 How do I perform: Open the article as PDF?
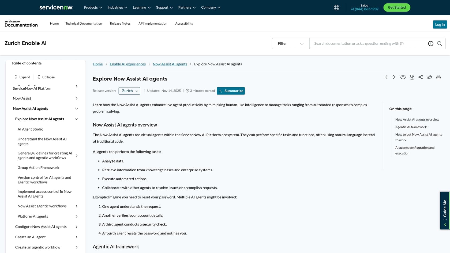(412, 77)
